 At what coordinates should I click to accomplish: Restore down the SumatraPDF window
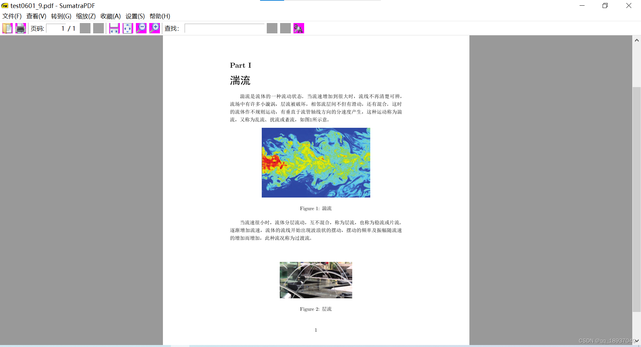605,6
